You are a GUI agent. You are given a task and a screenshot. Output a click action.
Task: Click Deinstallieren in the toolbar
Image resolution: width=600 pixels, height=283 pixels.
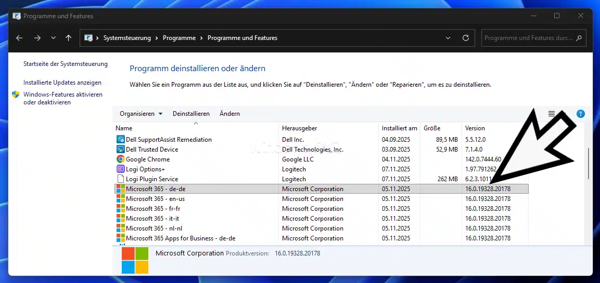191,114
